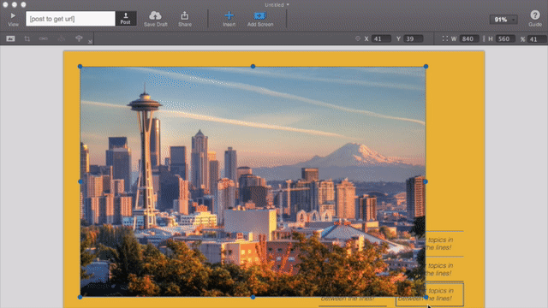The image size is (548, 308).
Task: Toggle the aspect ratio lock between W and H
Action: pos(484,38)
